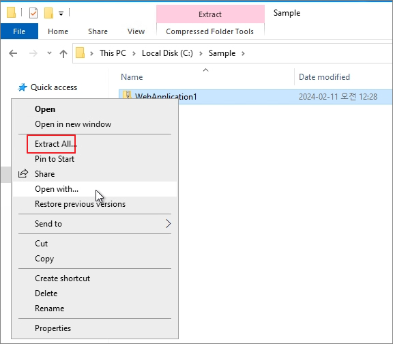
Task: Switch to the Home ribbon tab
Action: click(58, 31)
